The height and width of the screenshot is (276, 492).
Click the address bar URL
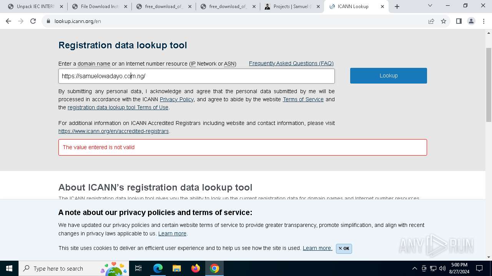78,21
